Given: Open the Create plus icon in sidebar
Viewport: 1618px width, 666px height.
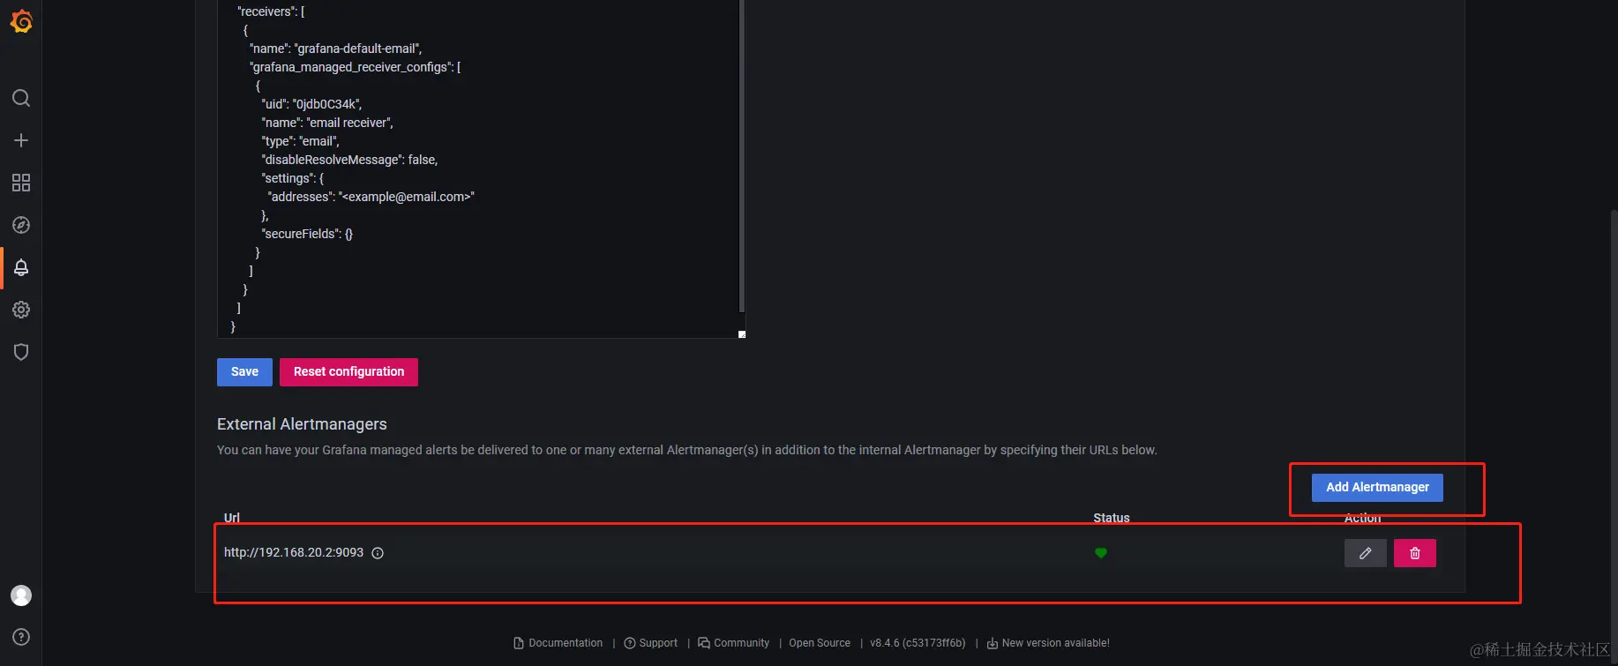Looking at the screenshot, I should [x=21, y=140].
